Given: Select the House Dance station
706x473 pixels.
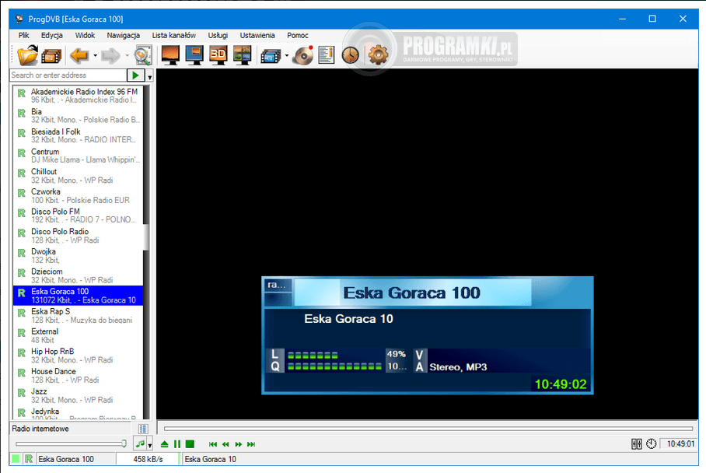Looking at the screenshot, I should (x=78, y=375).
